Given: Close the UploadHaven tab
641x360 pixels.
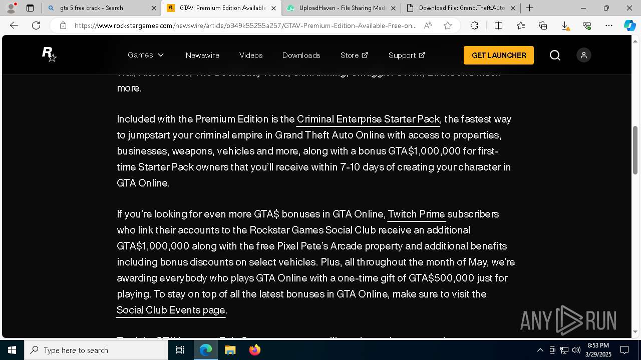Looking at the screenshot, I should [393, 8].
